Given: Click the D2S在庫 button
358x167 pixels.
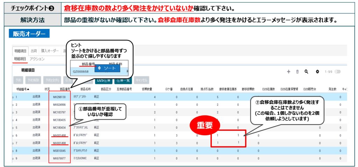Looking at the screenshot, I should [103, 80].
